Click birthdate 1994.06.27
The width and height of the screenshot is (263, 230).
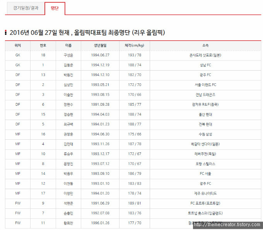point(100,55)
